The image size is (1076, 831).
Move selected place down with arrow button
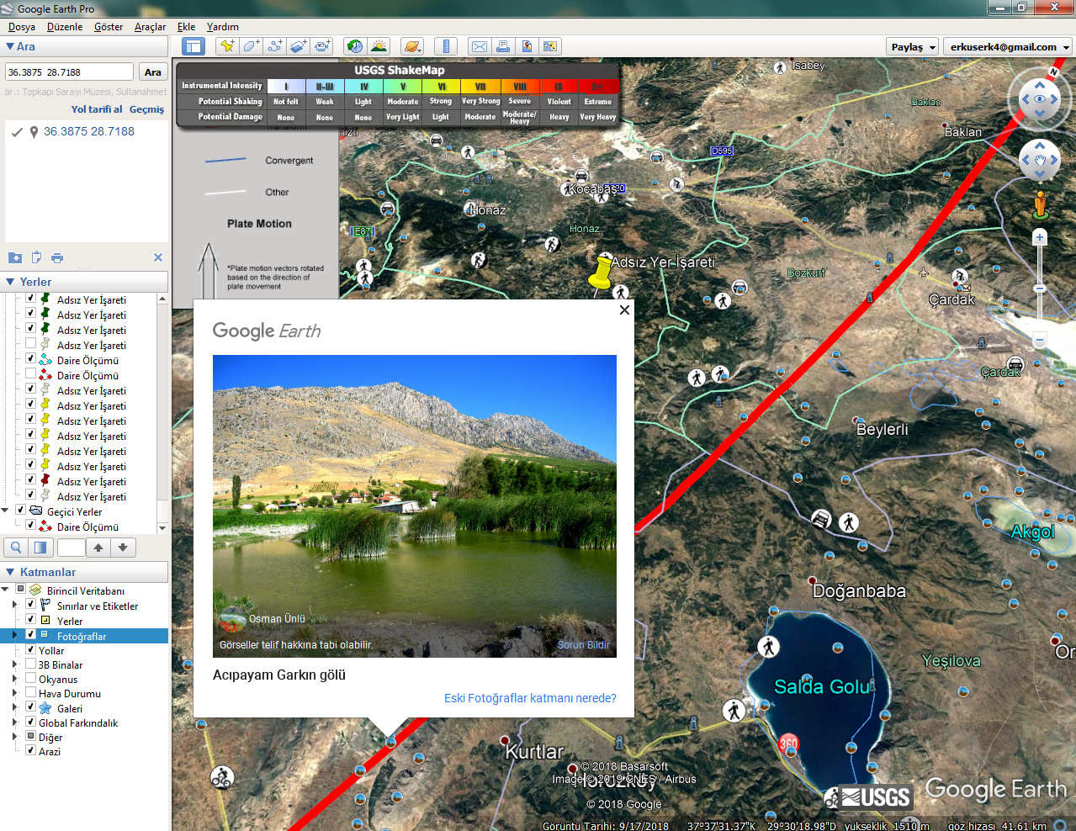point(123,548)
